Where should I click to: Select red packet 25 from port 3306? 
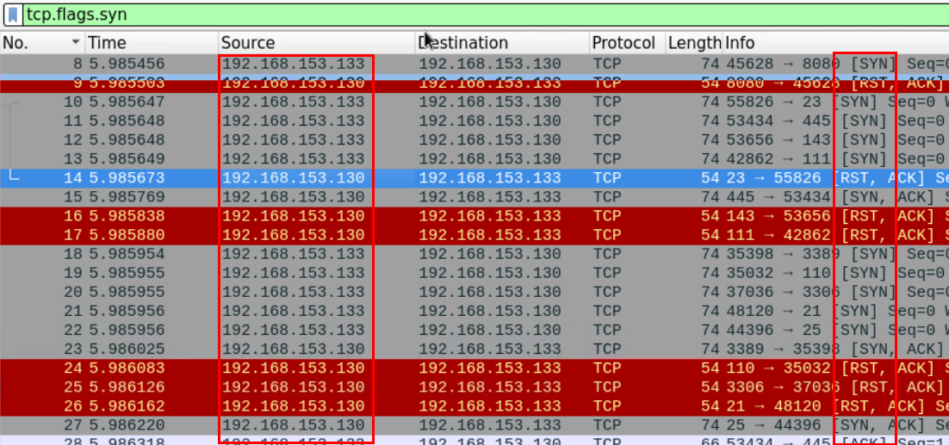(474, 386)
